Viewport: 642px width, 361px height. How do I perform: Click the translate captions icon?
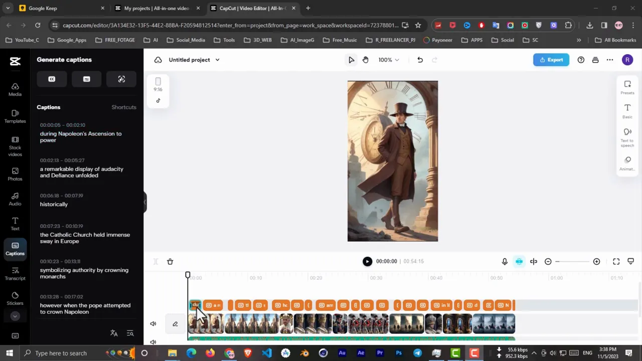pyautogui.click(x=114, y=333)
